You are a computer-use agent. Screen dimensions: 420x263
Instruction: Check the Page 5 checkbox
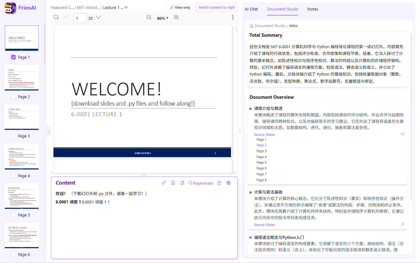[x=13, y=215]
